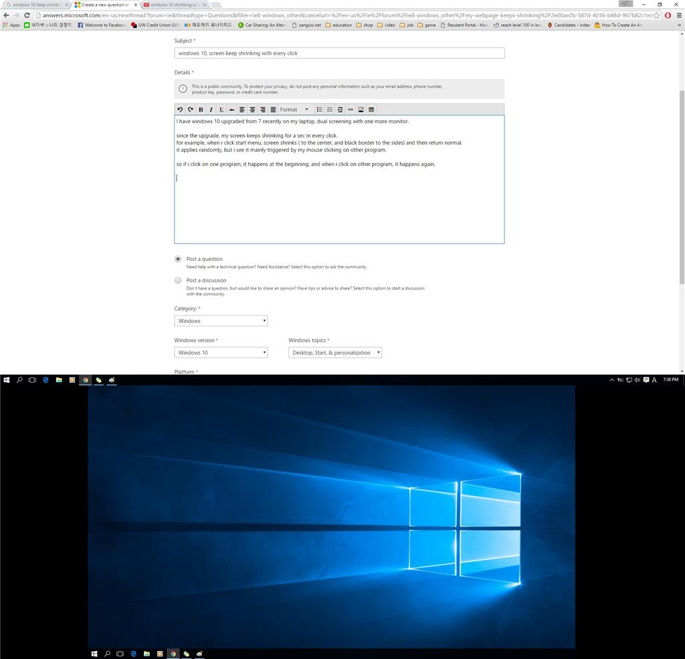The image size is (685, 659).
Task: Open the Chrome menu button
Action: tap(679, 15)
